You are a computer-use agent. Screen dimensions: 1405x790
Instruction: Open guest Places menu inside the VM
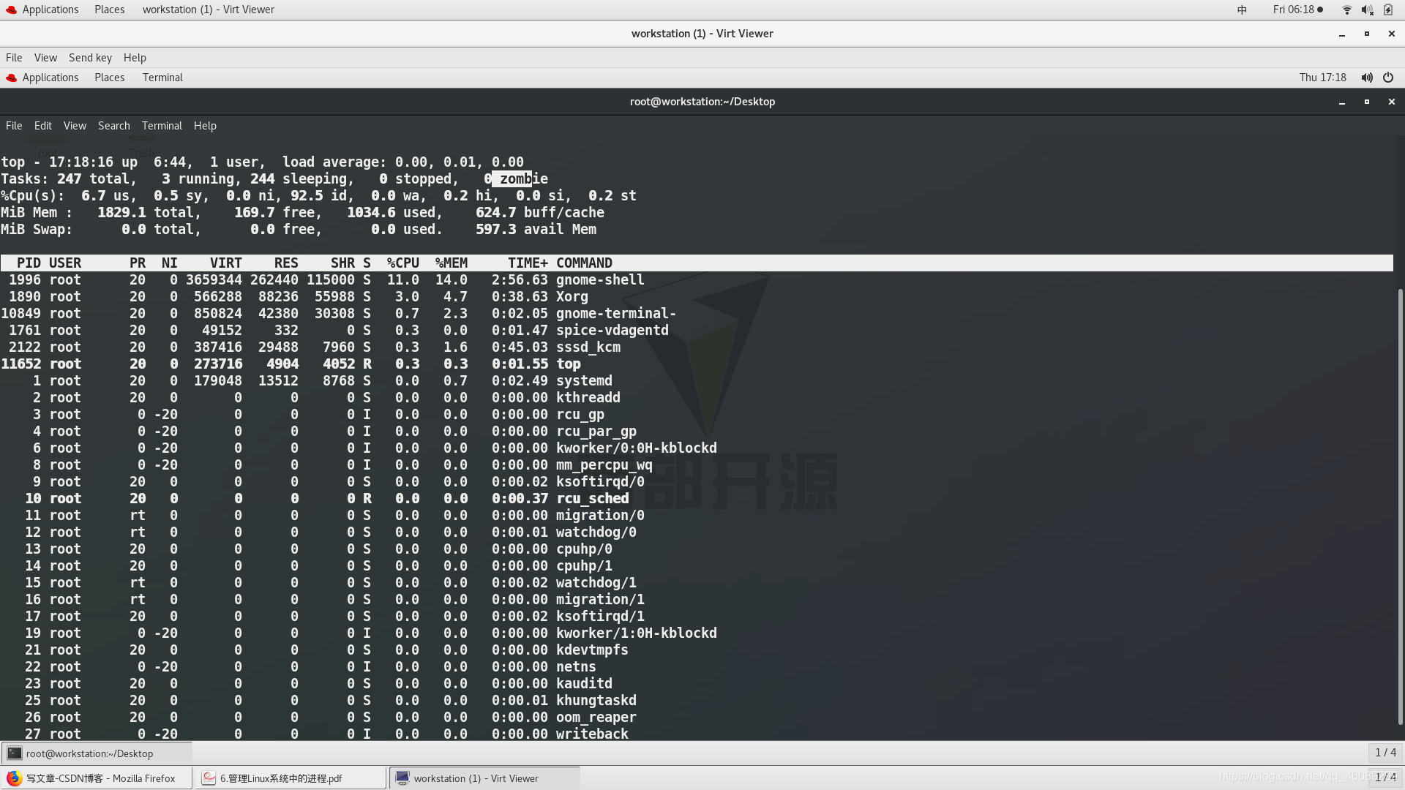pyautogui.click(x=109, y=78)
